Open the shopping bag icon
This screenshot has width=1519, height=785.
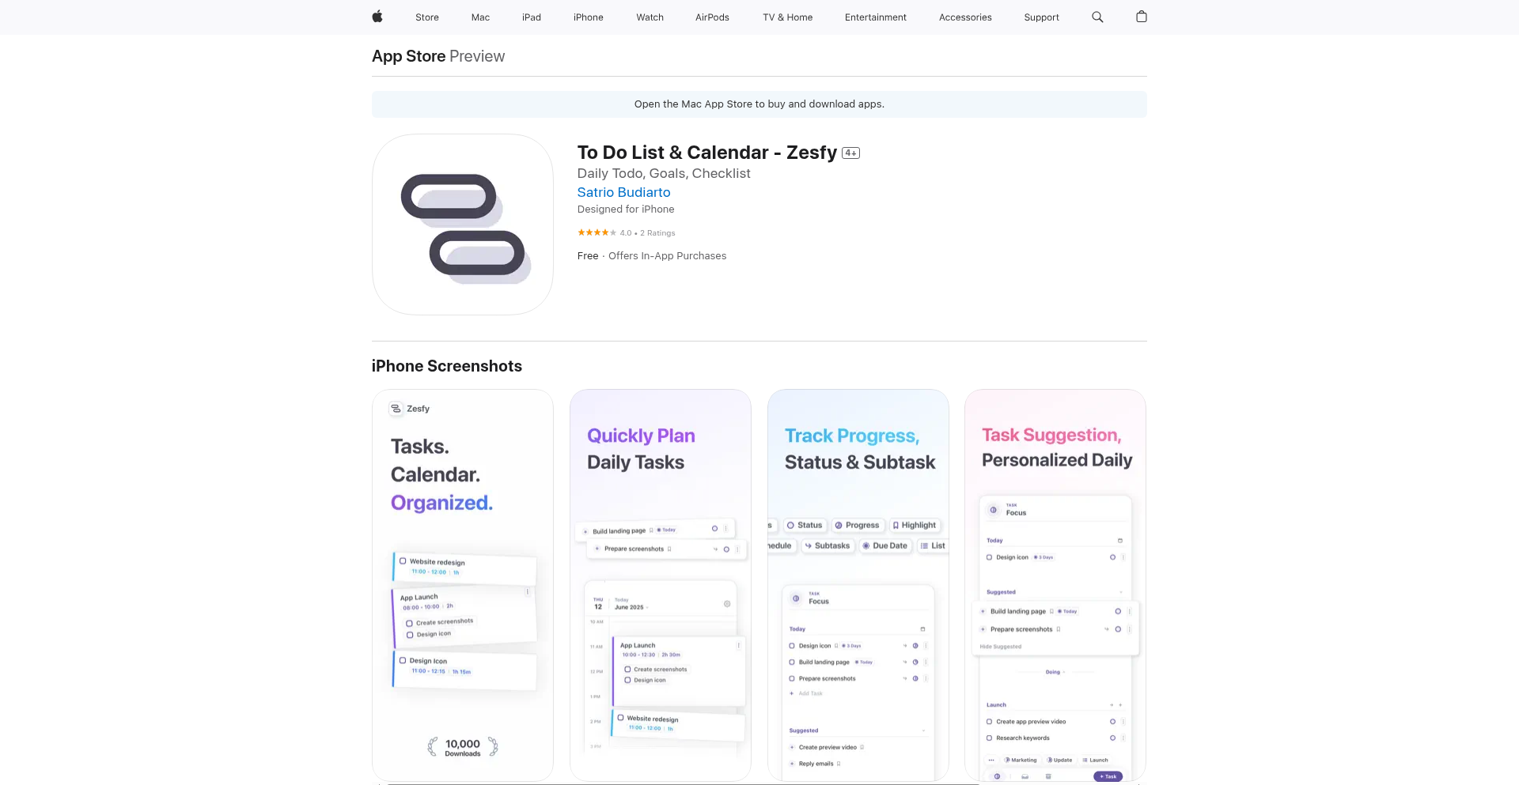pyautogui.click(x=1141, y=17)
